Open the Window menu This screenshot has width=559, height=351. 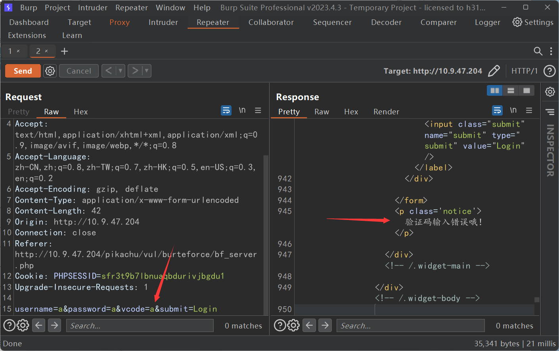[x=170, y=8]
